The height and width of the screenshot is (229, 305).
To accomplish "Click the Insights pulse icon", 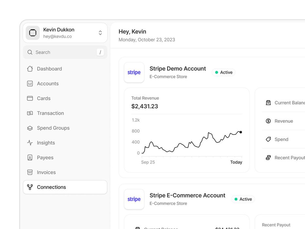I will click(30, 143).
